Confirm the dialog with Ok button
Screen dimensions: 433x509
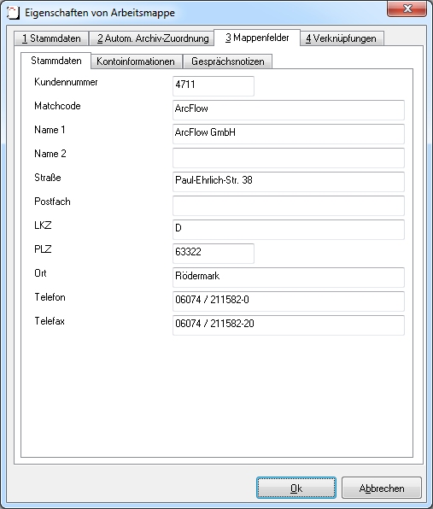tap(296, 488)
